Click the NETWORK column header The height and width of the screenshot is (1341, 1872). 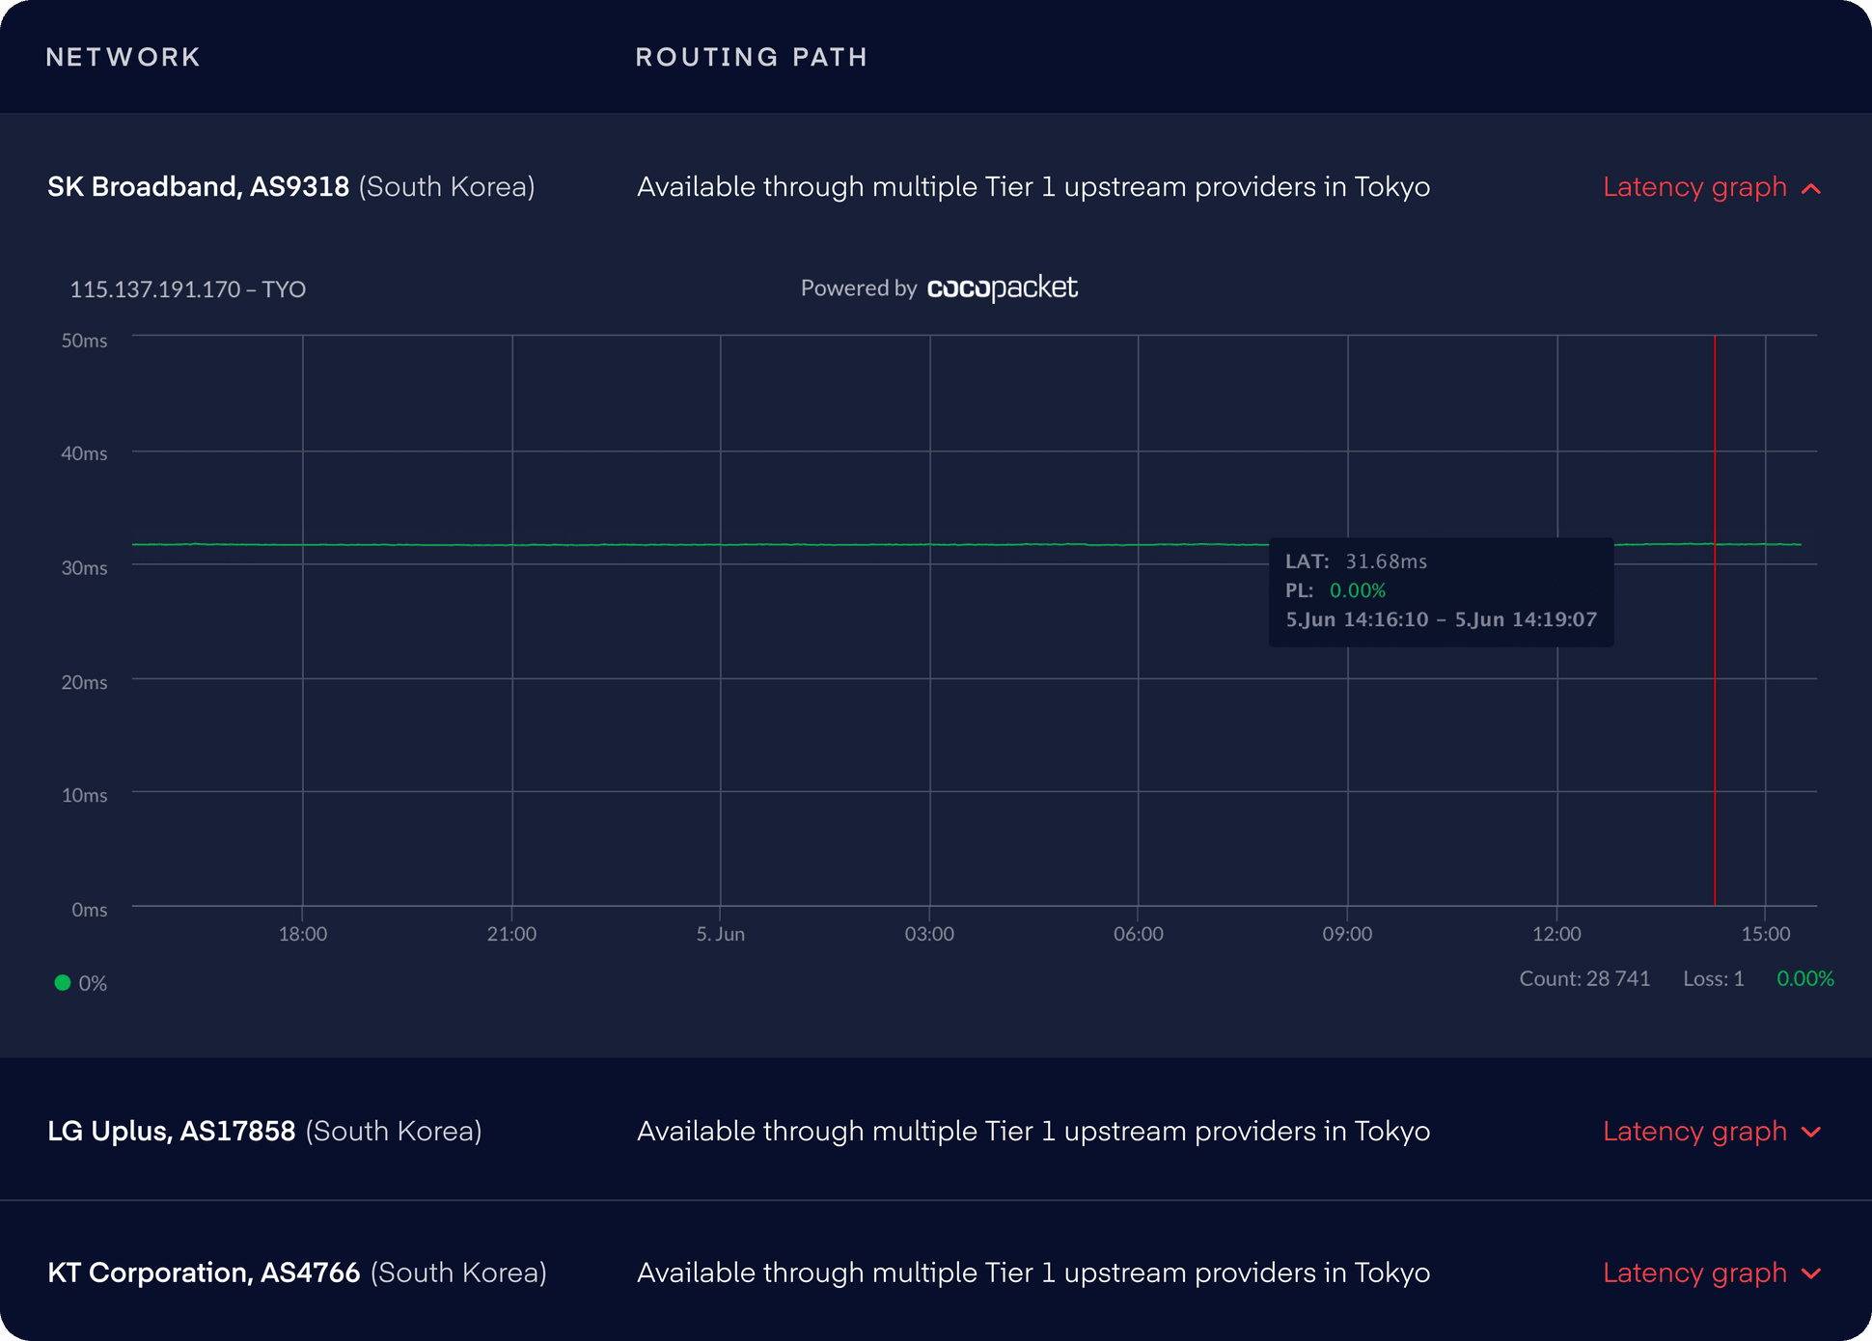coord(124,57)
